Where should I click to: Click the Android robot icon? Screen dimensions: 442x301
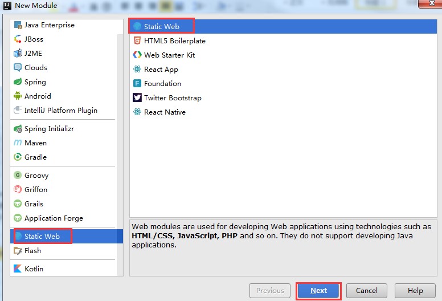click(18, 96)
